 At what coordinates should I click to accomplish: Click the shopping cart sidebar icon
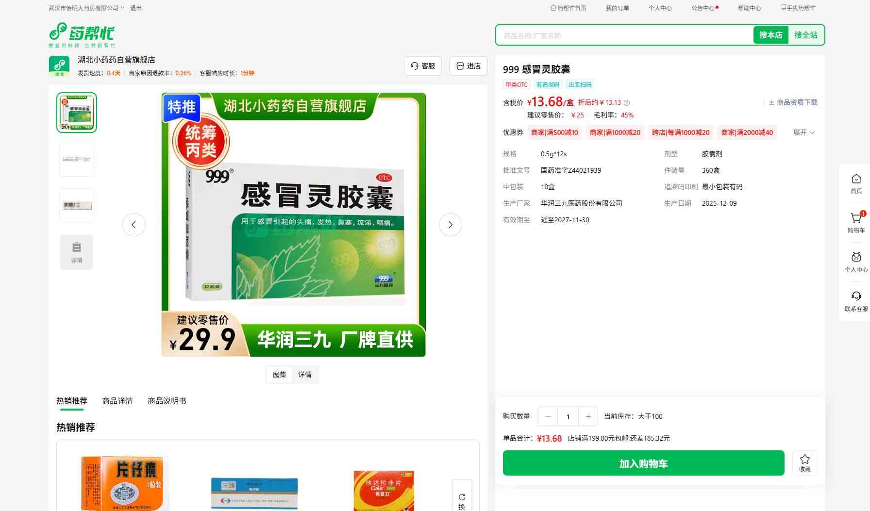pyautogui.click(x=856, y=219)
